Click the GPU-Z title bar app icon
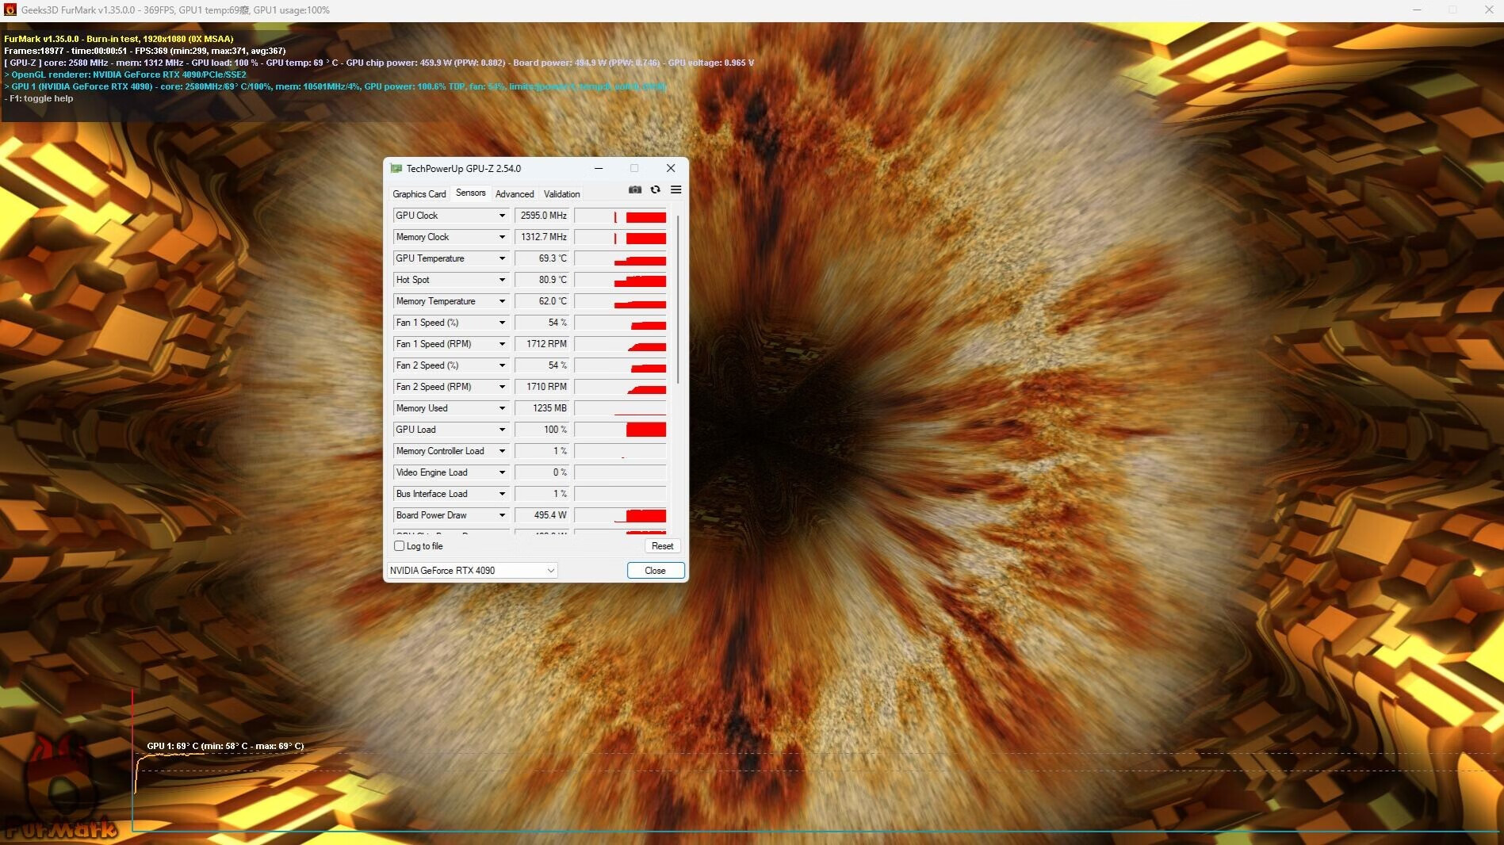1504x845 pixels. (396, 169)
